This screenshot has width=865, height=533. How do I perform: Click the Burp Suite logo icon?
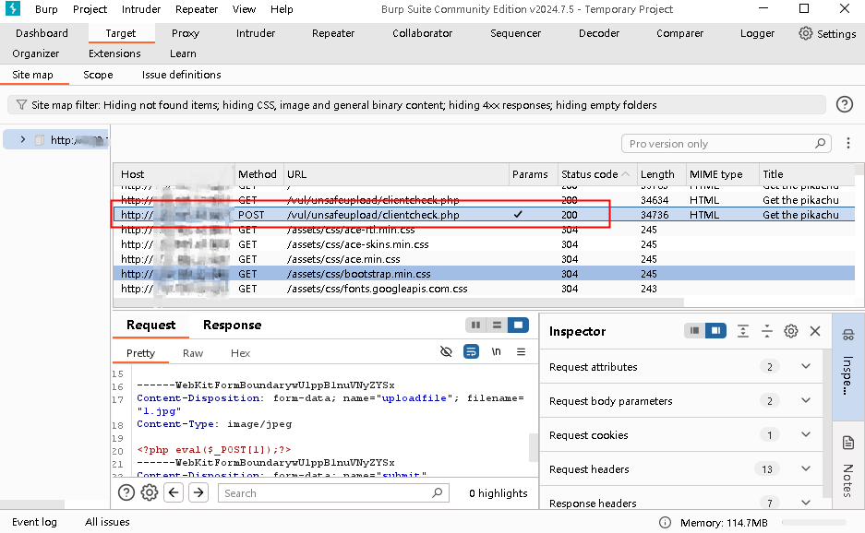13,8
